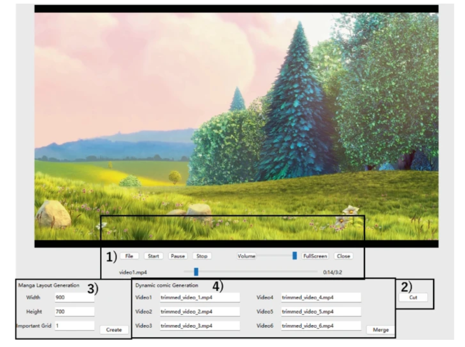The height and width of the screenshot is (347, 465).
Task: Stop the video playback
Action: 202,256
